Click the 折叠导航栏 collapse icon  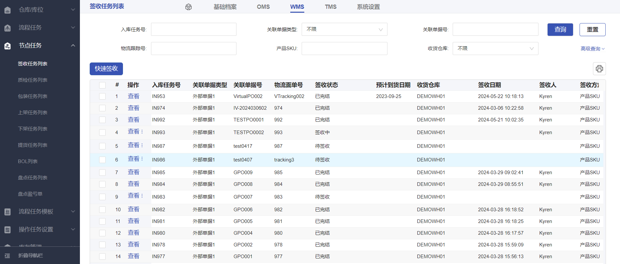(8, 256)
